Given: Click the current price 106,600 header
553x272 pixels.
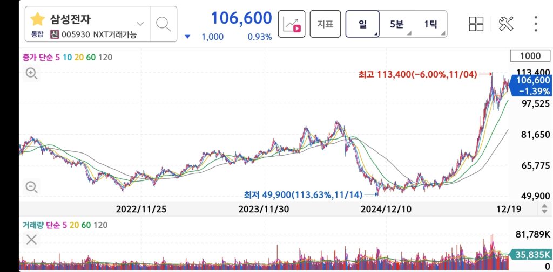Looking at the screenshot, I should click(241, 18).
